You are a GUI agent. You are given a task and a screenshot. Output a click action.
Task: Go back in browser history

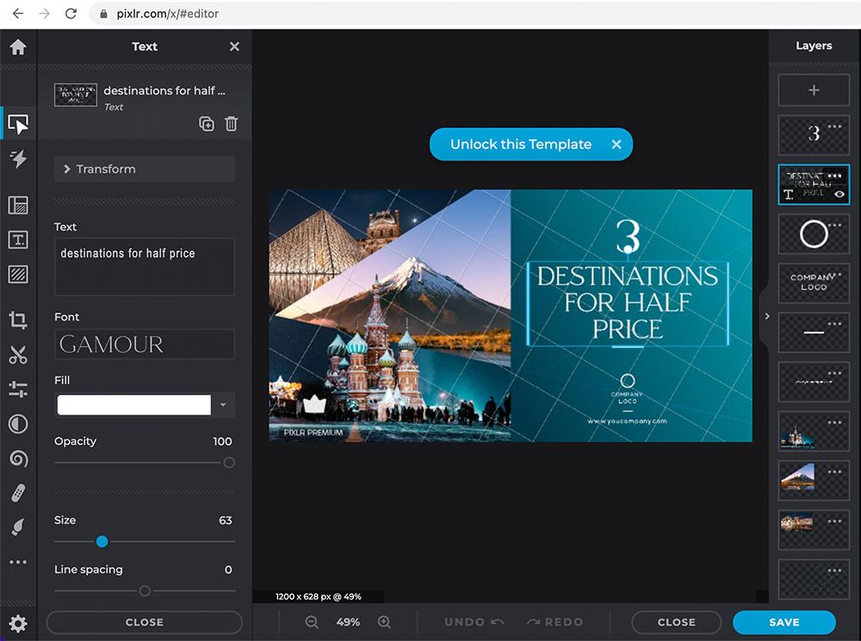click(18, 14)
